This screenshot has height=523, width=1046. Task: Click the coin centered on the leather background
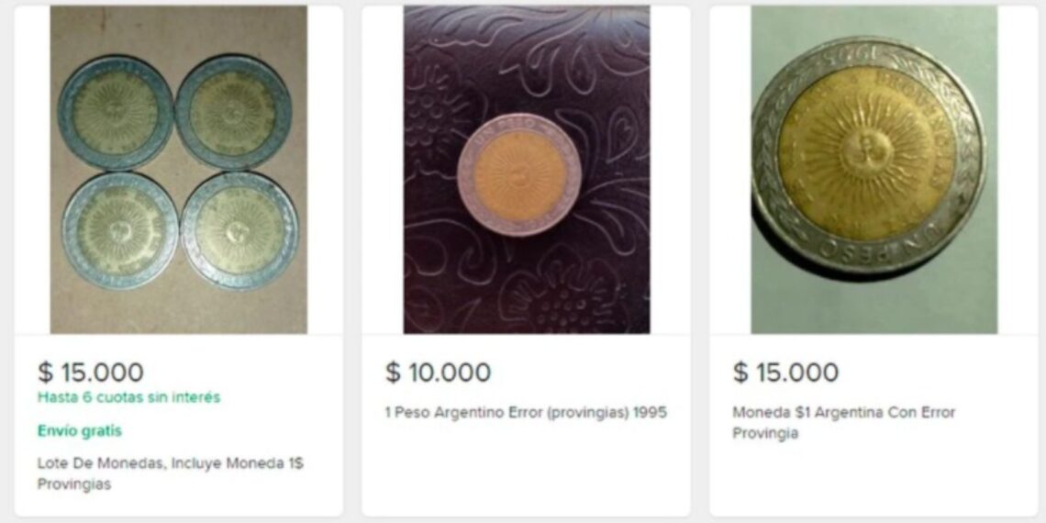pyautogui.click(x=519, y=174)
